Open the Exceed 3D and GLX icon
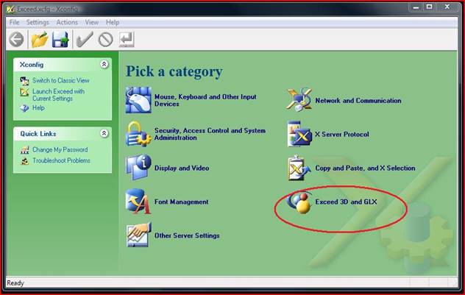The height and width of the screenshot is (295, 465). (299, 202)
